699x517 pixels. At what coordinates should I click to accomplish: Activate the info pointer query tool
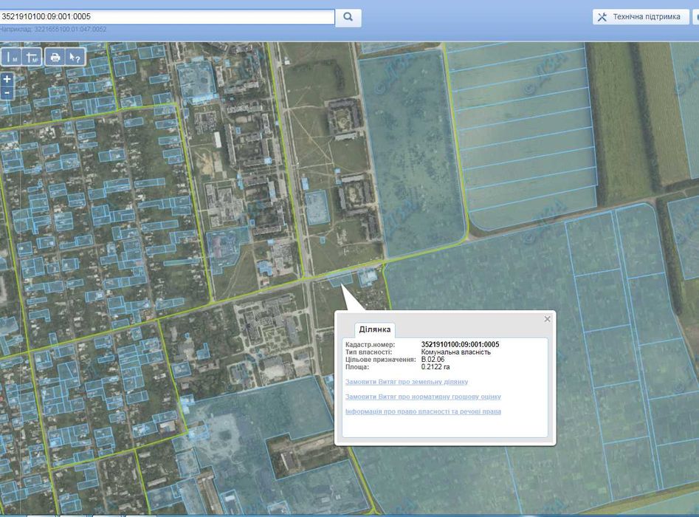click(75, 58)
